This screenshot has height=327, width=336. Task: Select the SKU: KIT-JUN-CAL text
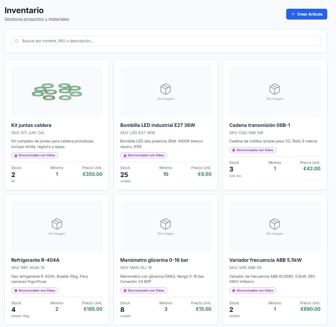[x=28, y=133]
